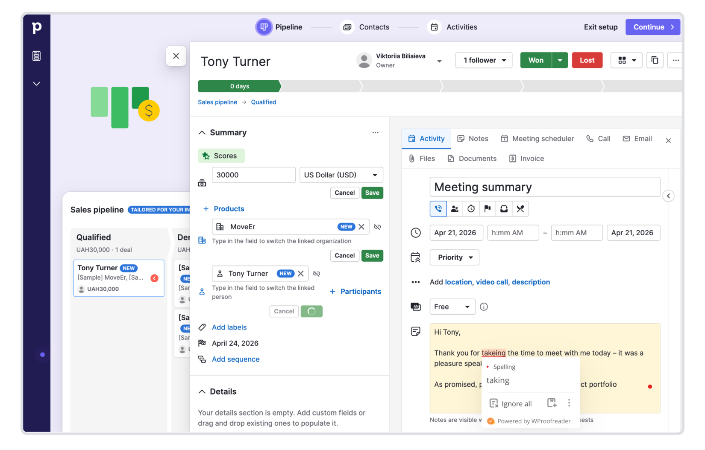
Task: Open Qualified breadcrumb link
Action: (264, 102)
